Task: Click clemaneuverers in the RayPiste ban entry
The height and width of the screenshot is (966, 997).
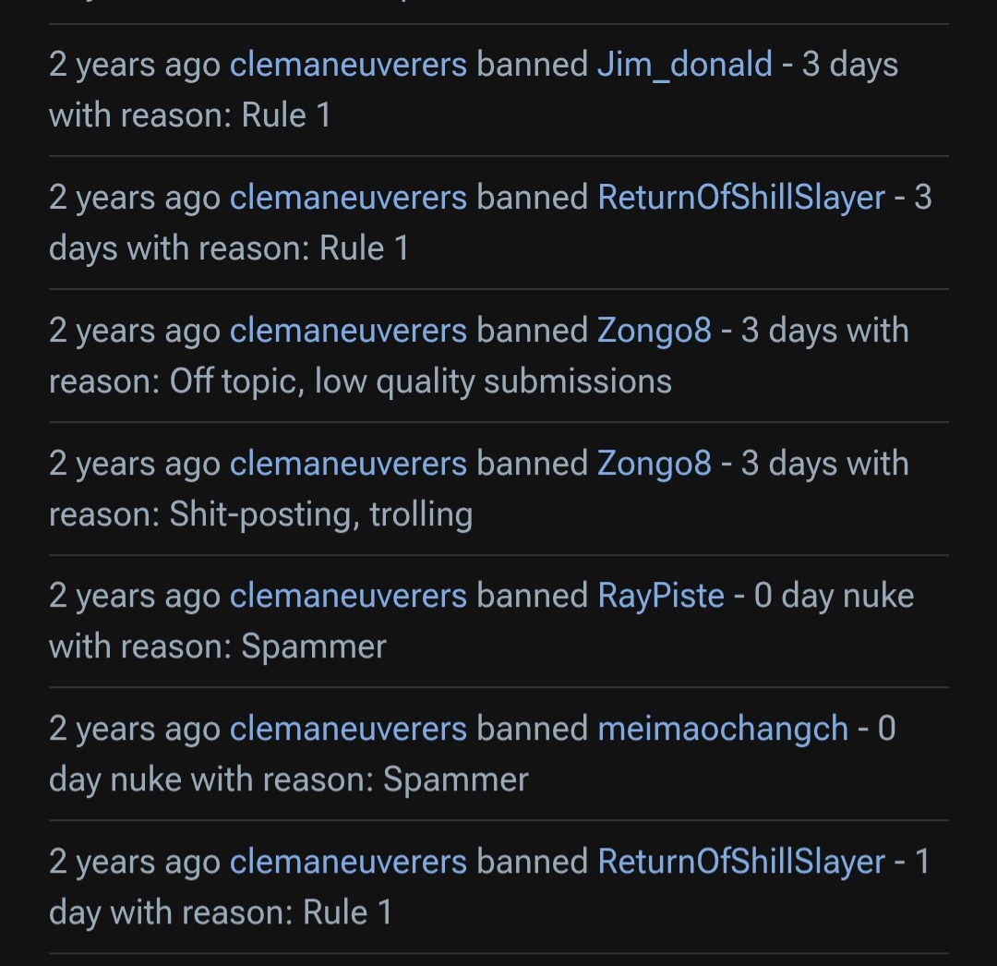Action: point(348,596)
